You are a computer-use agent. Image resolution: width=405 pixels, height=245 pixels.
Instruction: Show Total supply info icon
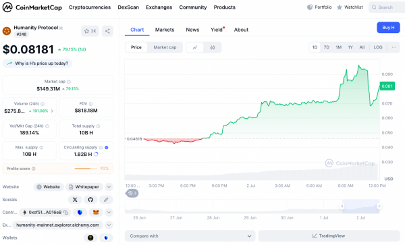(x=98, y=126)
